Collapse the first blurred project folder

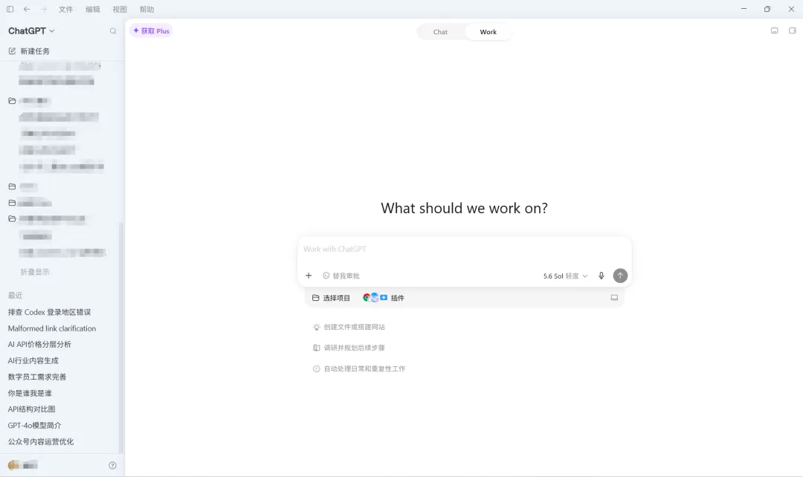(13, 101)
